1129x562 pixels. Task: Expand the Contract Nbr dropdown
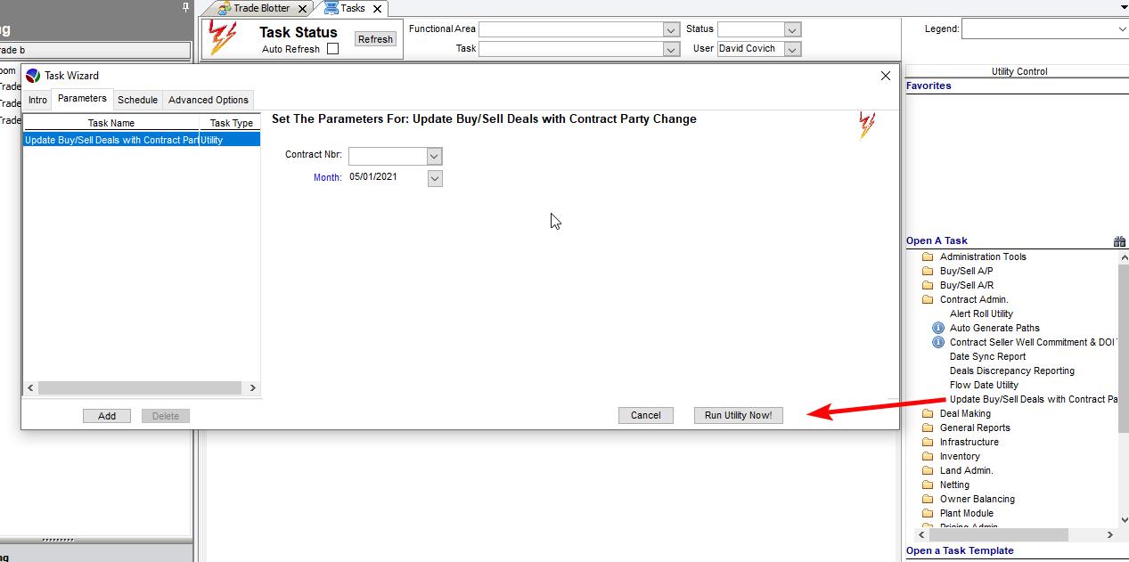point(434,157)
